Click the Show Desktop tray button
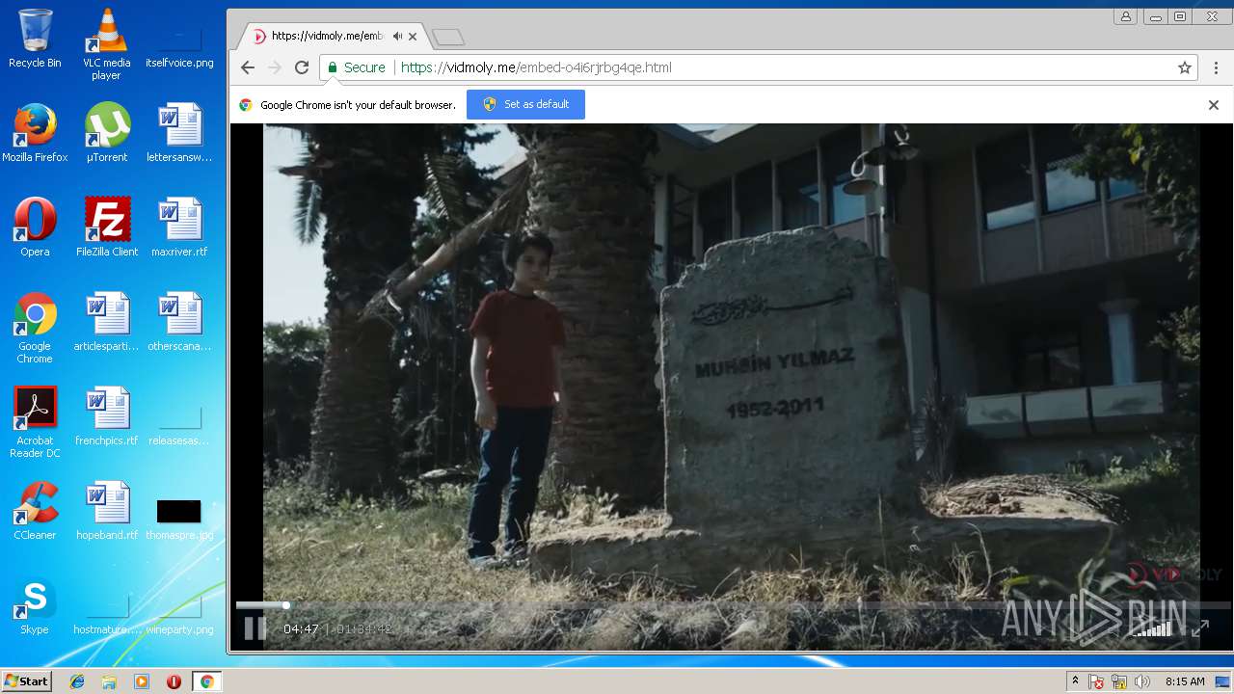The image size is (1234, 694). (1223, 681)
